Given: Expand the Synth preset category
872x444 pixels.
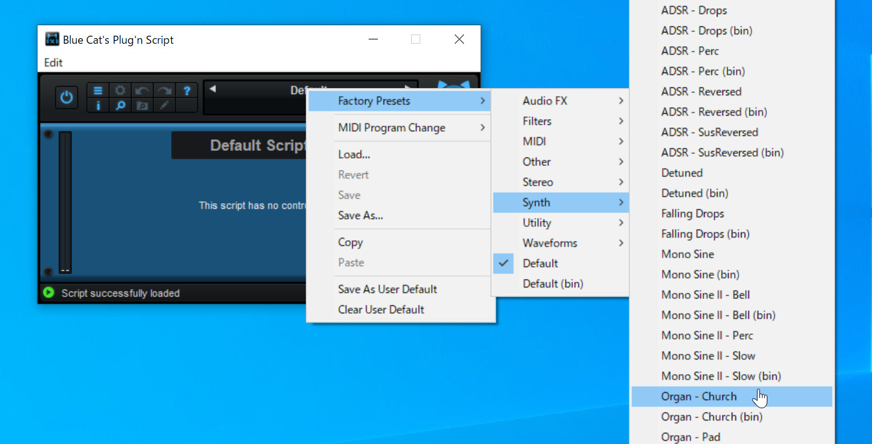Looking at the screenshot, I should click(x=560, y=203).
